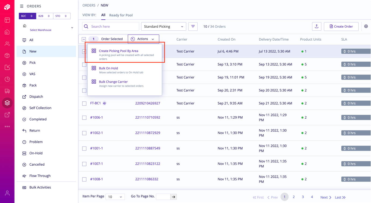
Task: Open Bulk Activities in sidebar
Action: (46, 187)
